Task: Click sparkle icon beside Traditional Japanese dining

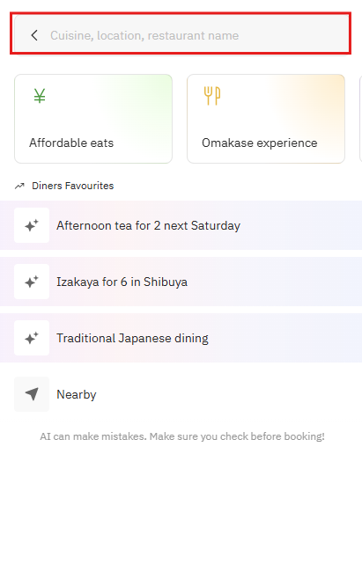Action: (x=32, y=338)
